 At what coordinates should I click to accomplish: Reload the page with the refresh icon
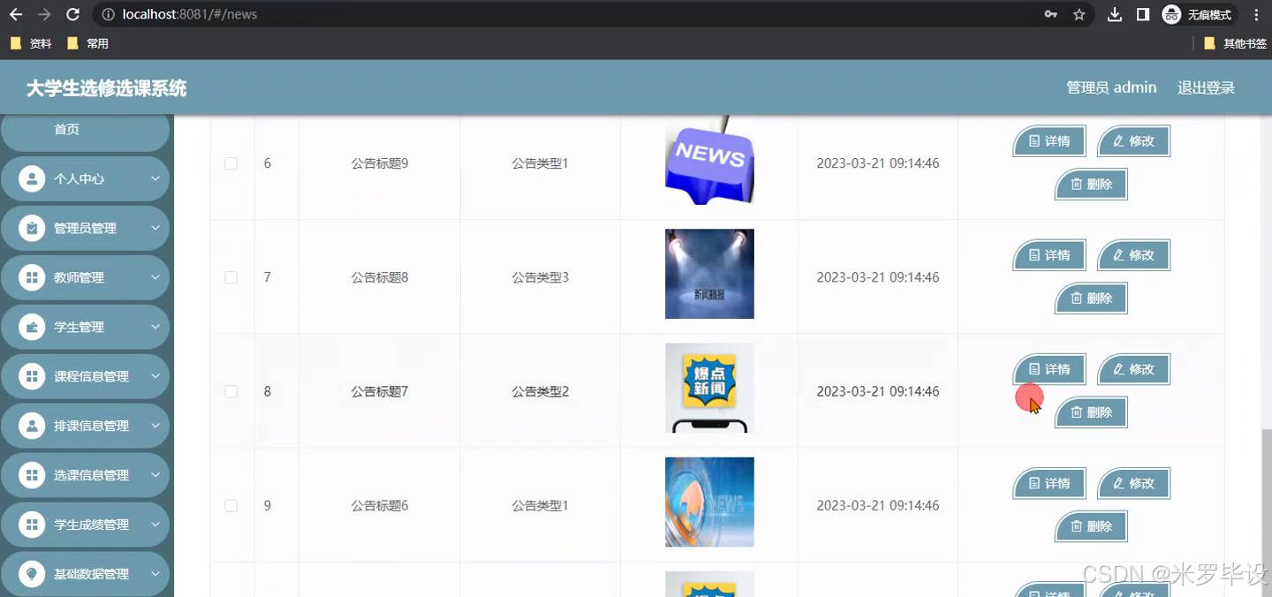[x=73, y=14]
